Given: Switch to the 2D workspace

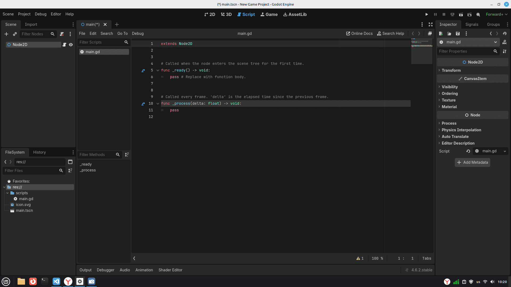Looking at the screenshot, I should click(209, 14).
